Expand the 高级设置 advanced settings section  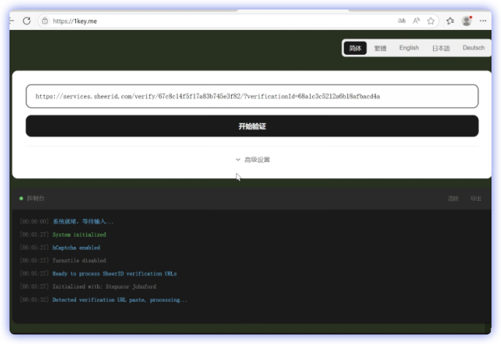[x=252, y=159]
